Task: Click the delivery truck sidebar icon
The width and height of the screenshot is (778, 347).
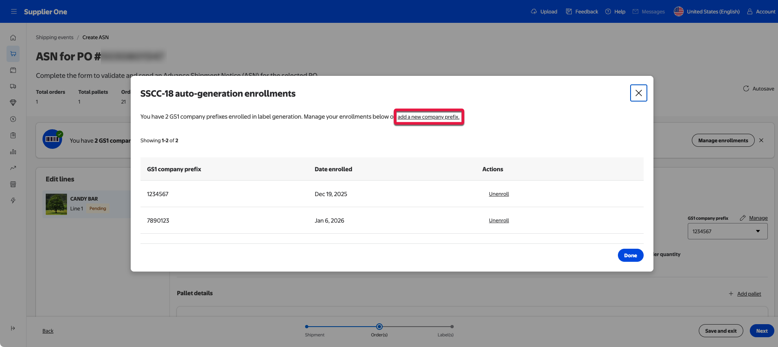Action: [13, 86]
